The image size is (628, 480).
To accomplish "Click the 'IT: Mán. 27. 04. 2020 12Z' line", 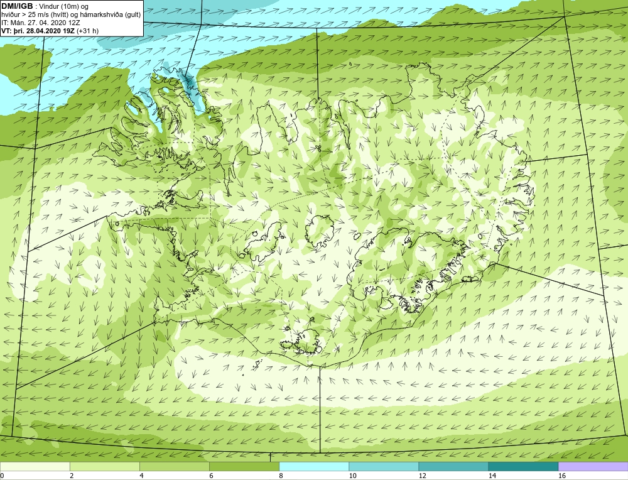I will [x=40, y=23].
